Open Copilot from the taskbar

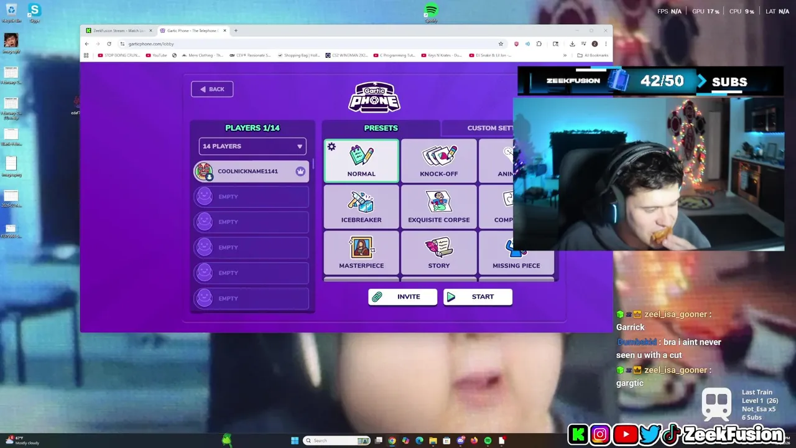[x=405, y=441]
